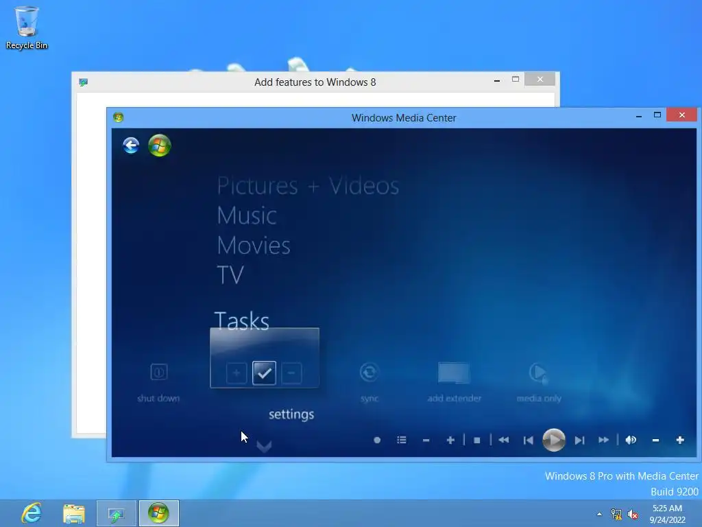Choose the add extender task icon
This screenshot has height=527, width=702.
454,373
